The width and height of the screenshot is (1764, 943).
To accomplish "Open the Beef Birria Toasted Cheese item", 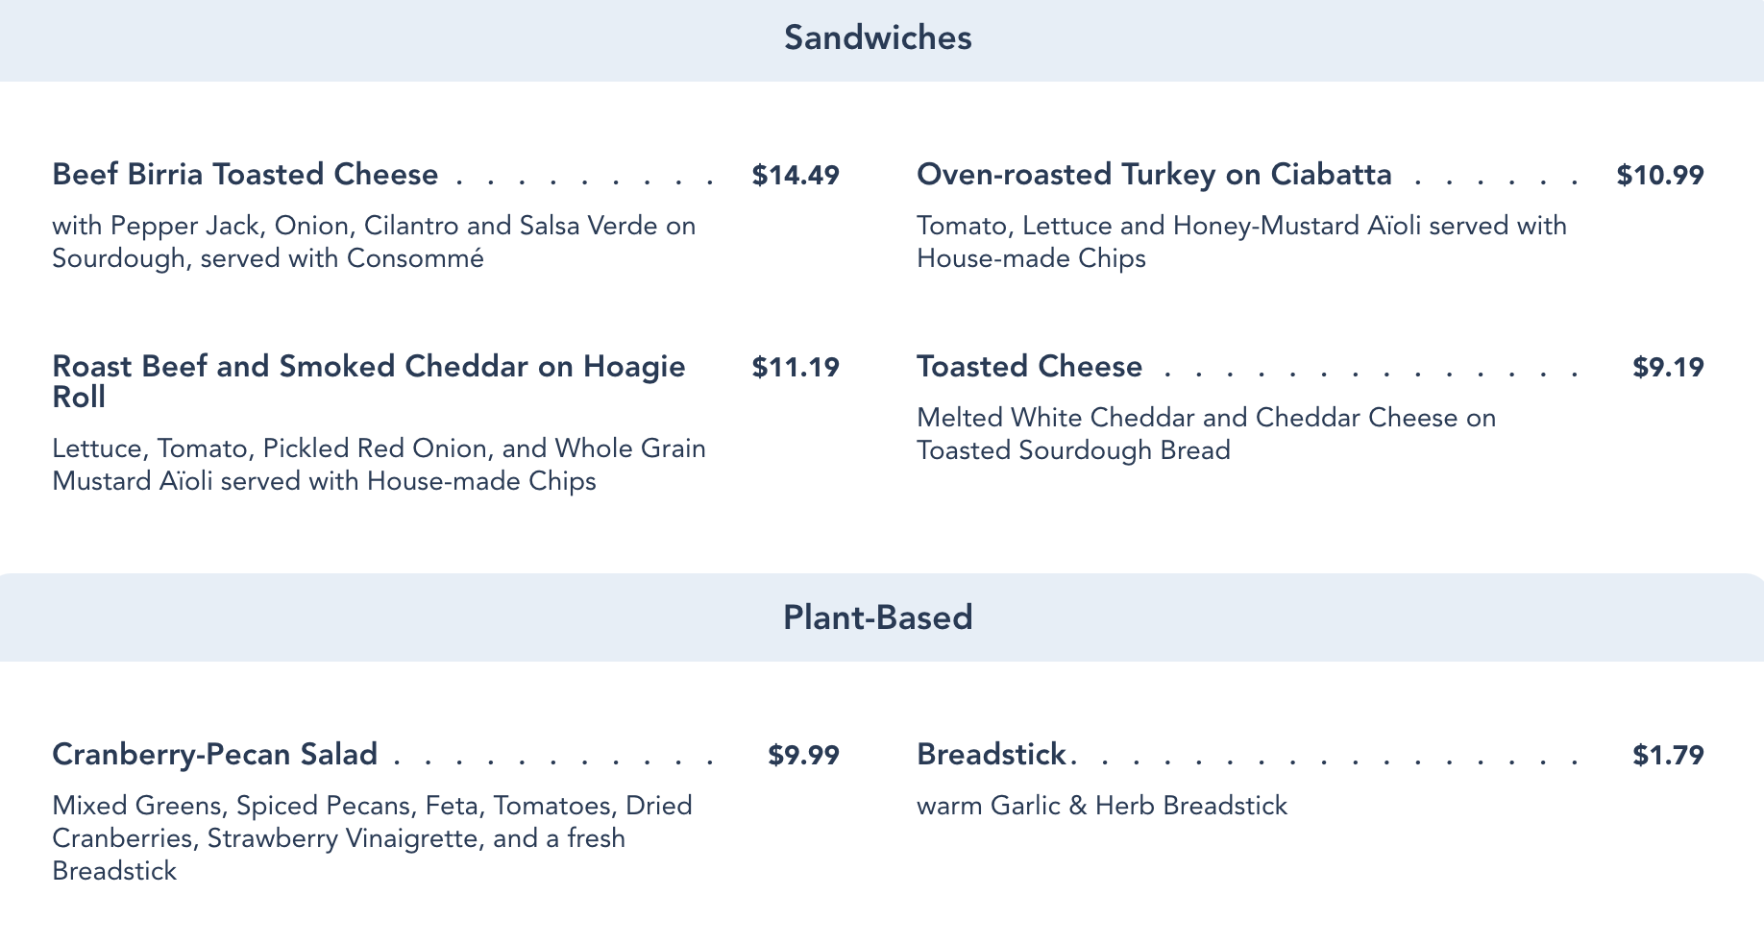I will (245, 175).
